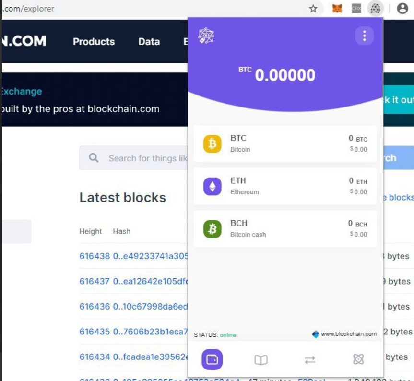Open the Data menu in the site header
The height and width of the screenshot is (381, 414).
(149, 42)
